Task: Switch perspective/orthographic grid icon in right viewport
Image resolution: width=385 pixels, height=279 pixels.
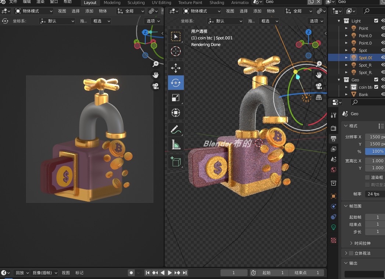Action: point(319,97)
